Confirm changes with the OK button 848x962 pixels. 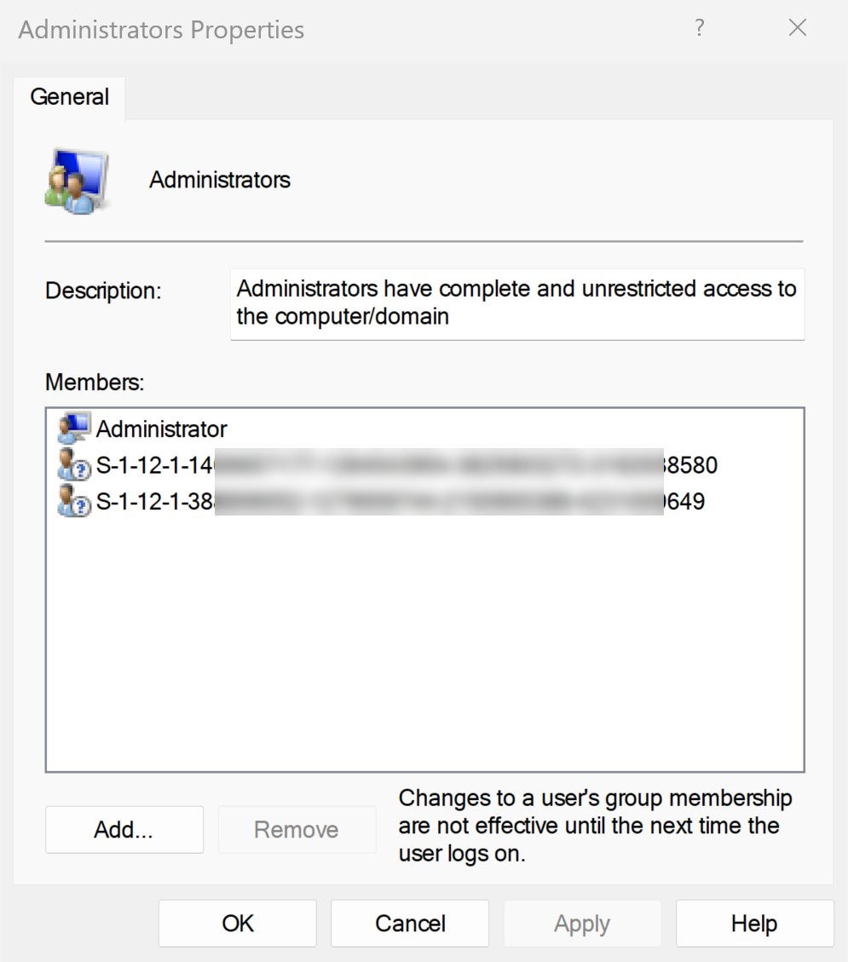pyautogui.click(x=238, y=924)
